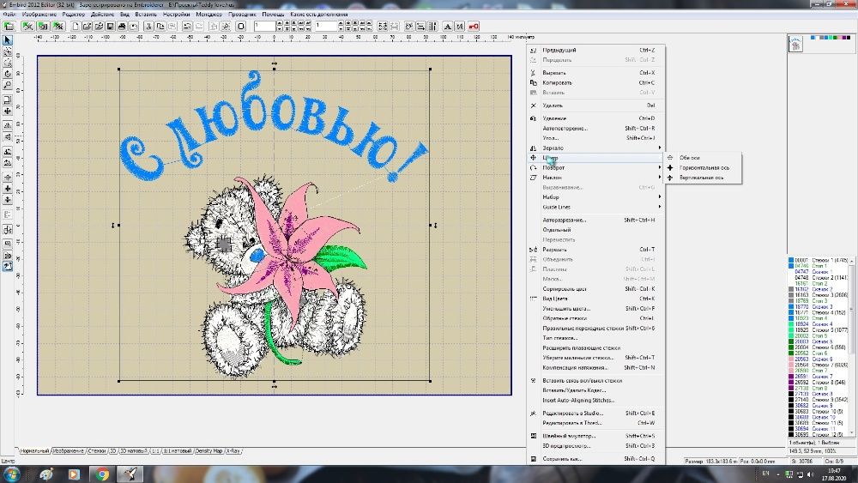
Task: Click Разрезать in the context menu
Action: (595, 250)
